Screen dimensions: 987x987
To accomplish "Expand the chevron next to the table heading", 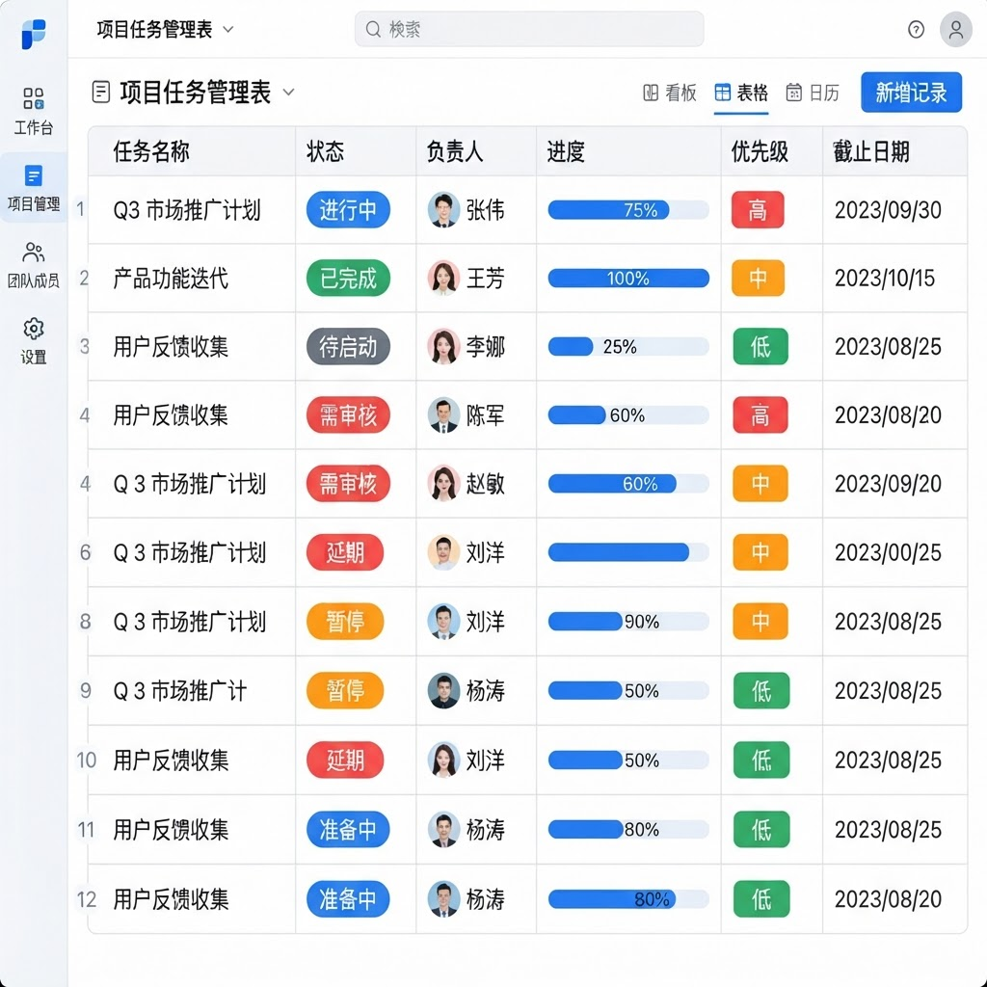I will point(288,92).
